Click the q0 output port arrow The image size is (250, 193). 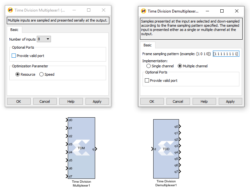pos(180,126)
